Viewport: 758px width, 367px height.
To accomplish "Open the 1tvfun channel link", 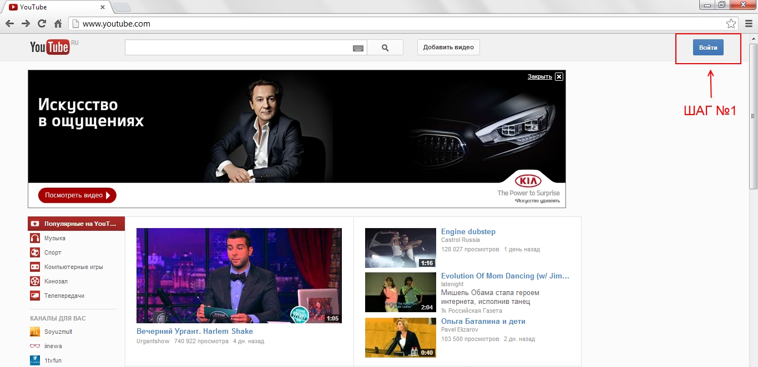I will (x=53, y=360).
